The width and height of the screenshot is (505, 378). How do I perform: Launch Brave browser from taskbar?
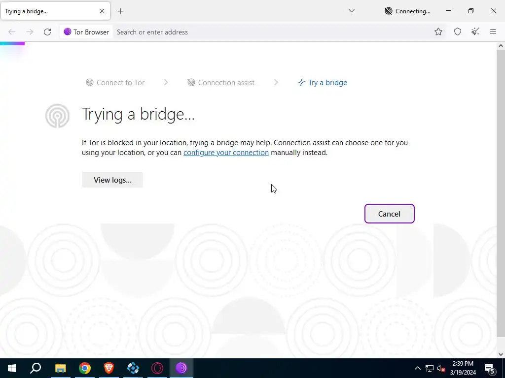109,368
